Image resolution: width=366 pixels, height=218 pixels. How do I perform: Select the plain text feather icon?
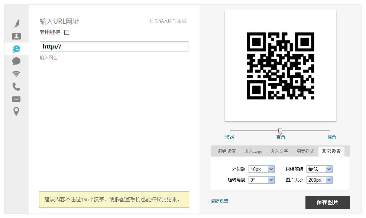click(x=16, y=24)
